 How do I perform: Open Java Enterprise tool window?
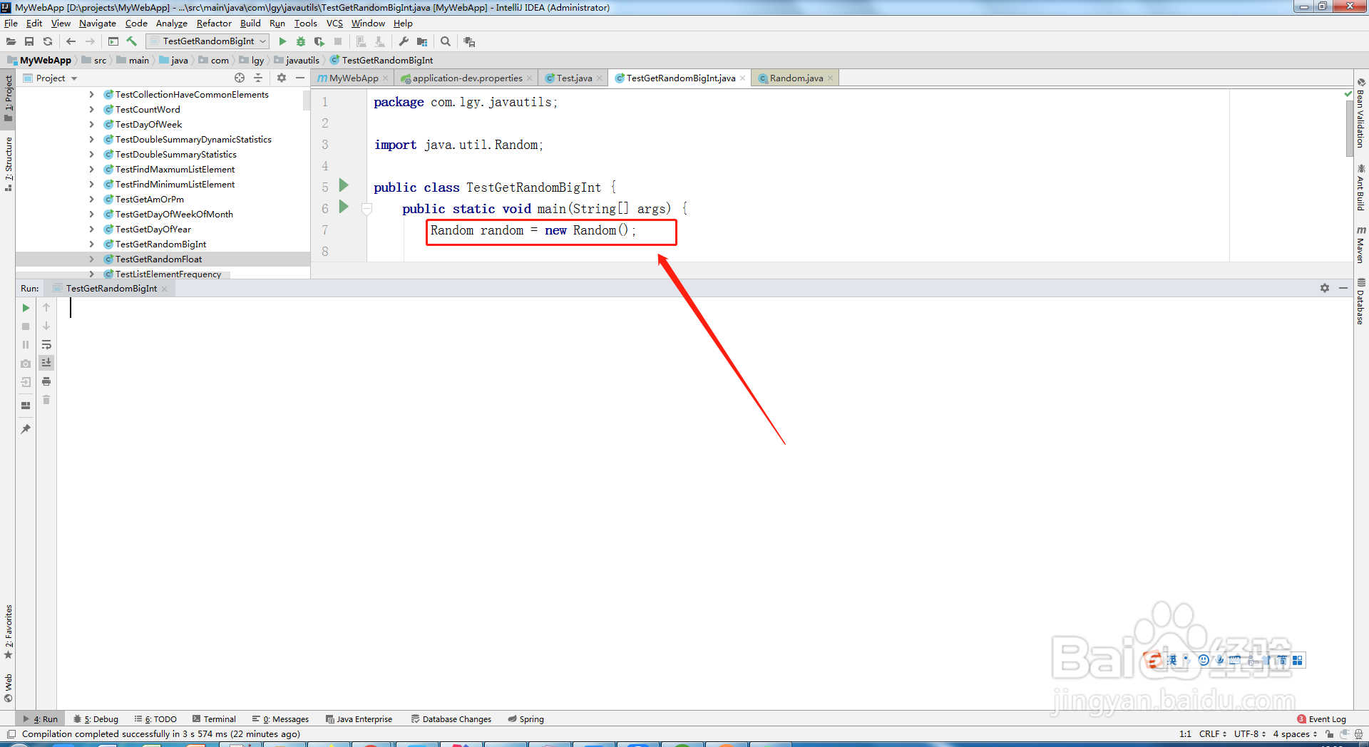tap(359, 719)
